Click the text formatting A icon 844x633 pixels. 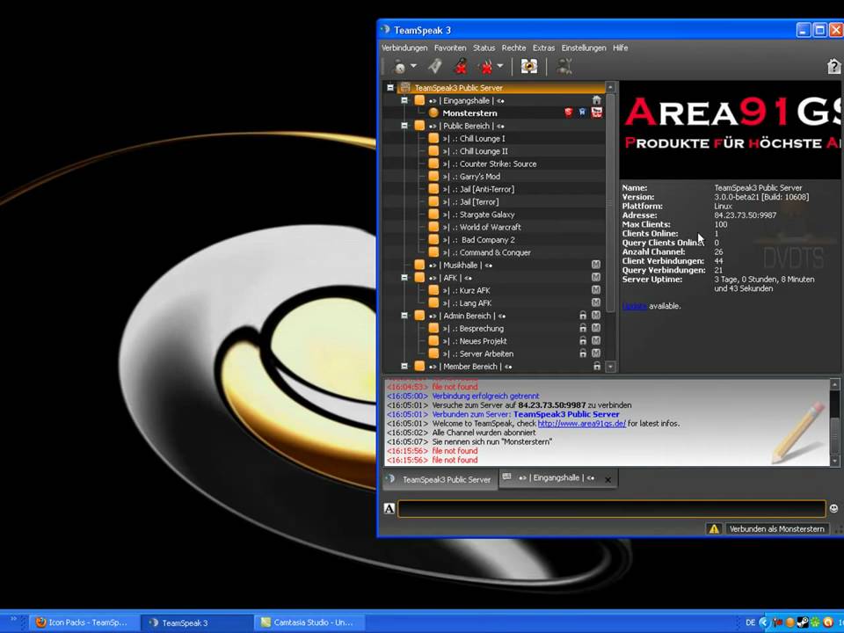[x=389, y=508]
